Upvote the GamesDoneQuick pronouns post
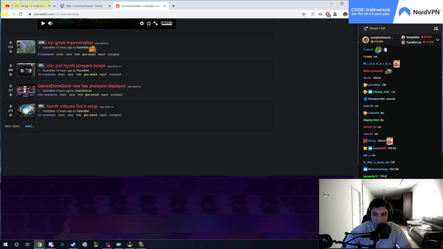This screenshot has width=443, height=249. coord(11,86)
